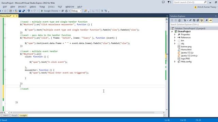Expand the Web.config node
The image size is (218, 122).
pyautogui.click(x=175, y=62)
